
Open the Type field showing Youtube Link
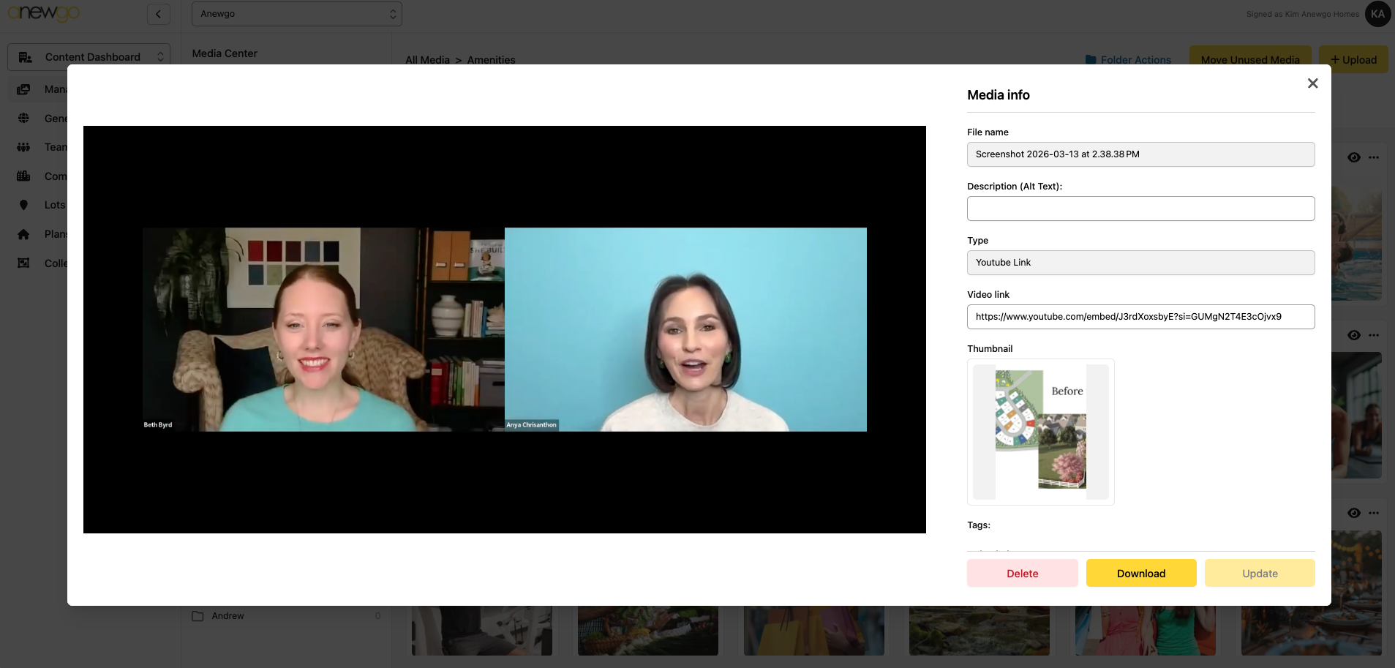[x=1140, y=263]
